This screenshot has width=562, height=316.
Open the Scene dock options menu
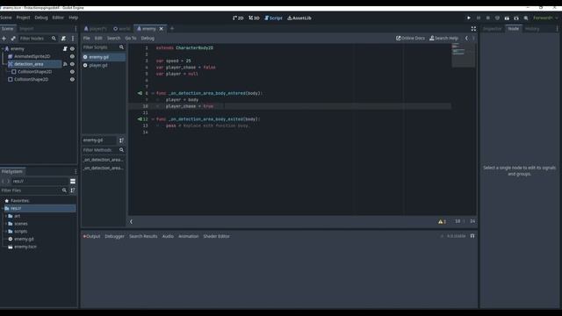pos(76,29)
